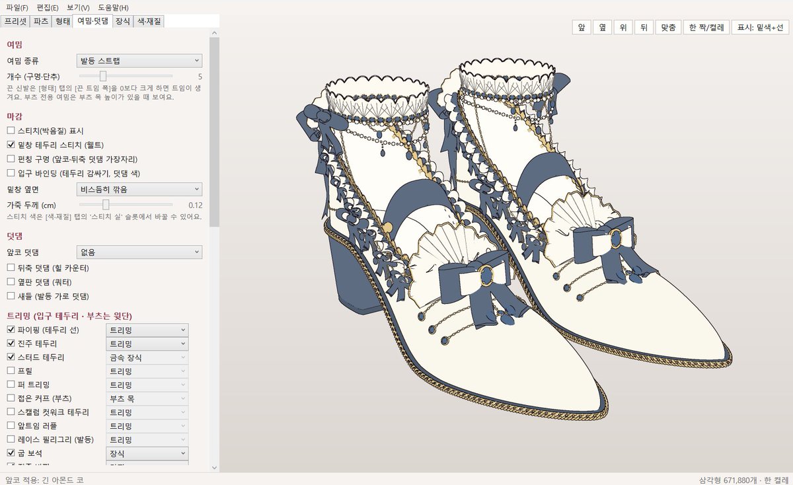Open the 보기(V) menu
This screenshot has width=793, height=485.
[x=78, y=7]
